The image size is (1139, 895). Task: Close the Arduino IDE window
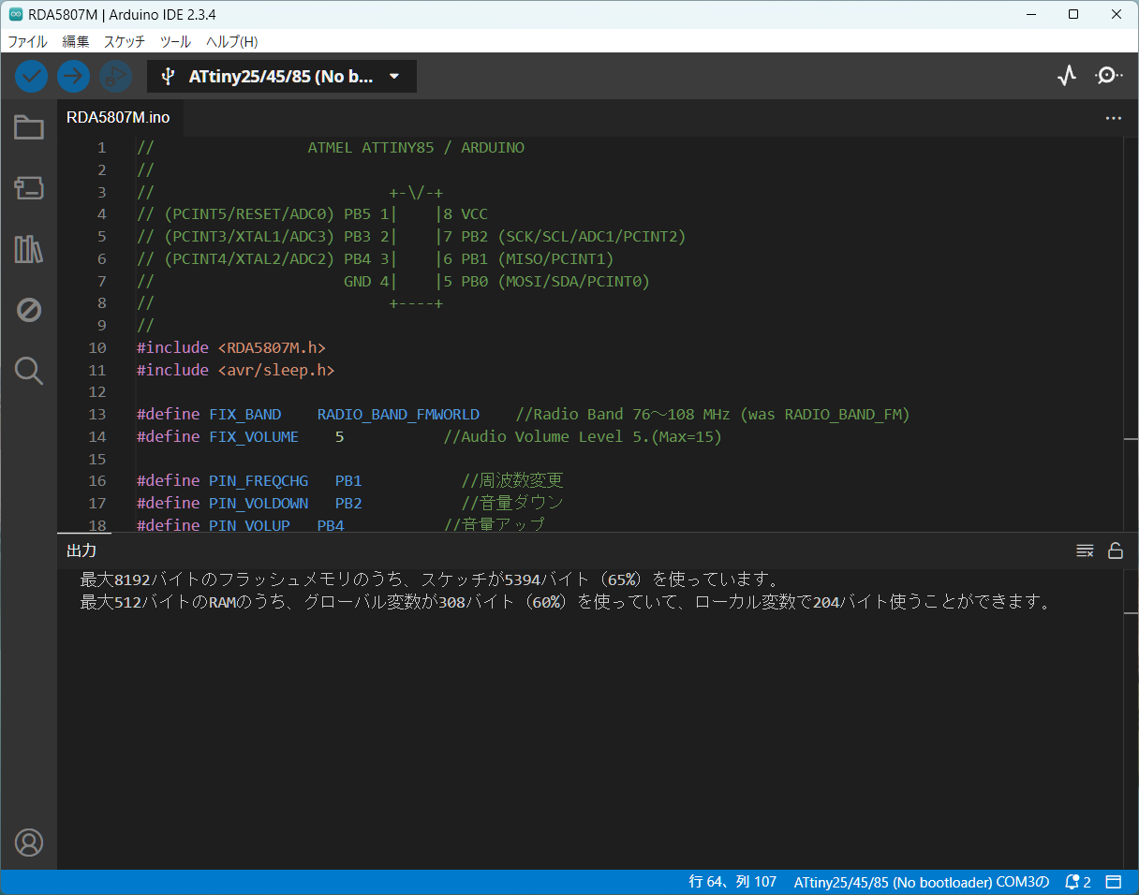pyautogui.click(x=1117, y=14)
